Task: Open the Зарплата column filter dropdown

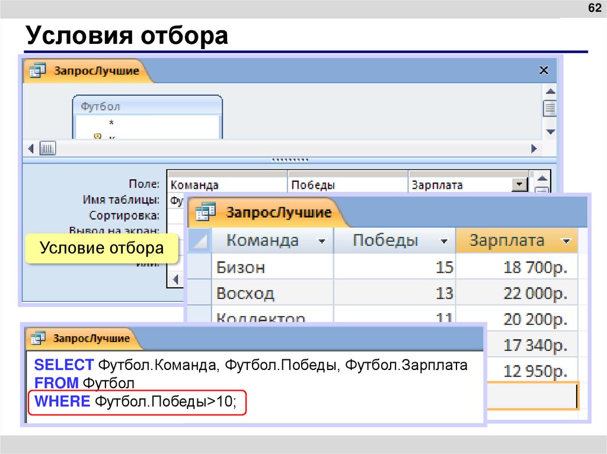Action: 564,240
